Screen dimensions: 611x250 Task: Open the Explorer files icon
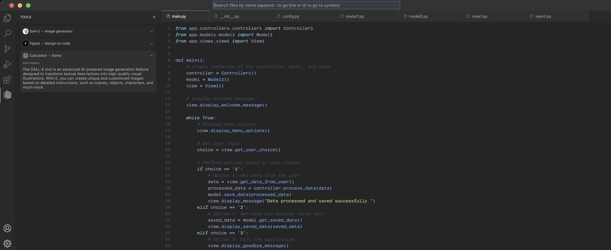pyautogui.click(x=7, y=18)
